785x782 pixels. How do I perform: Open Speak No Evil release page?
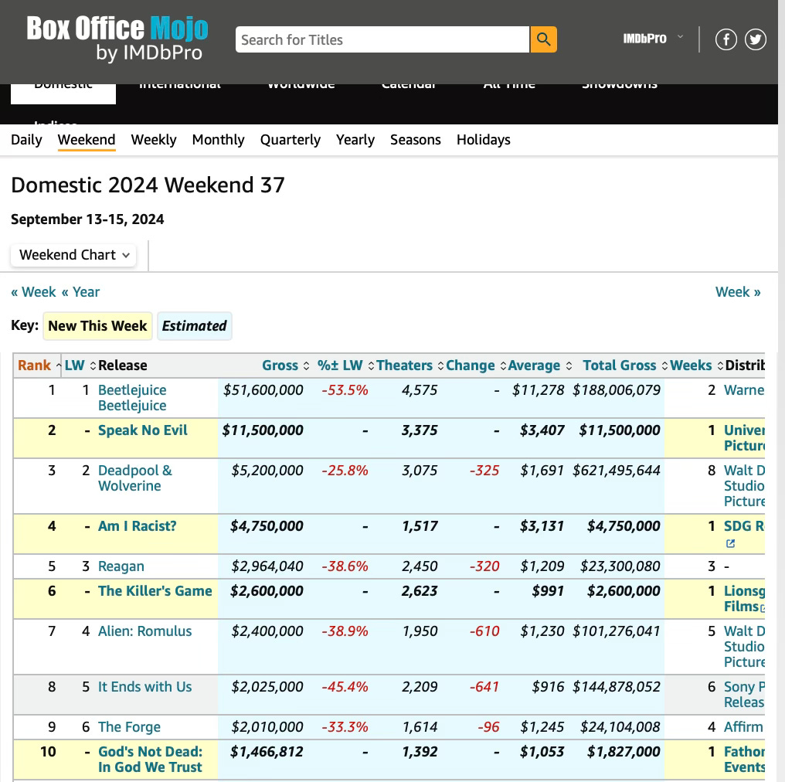[x=143, y=430]
